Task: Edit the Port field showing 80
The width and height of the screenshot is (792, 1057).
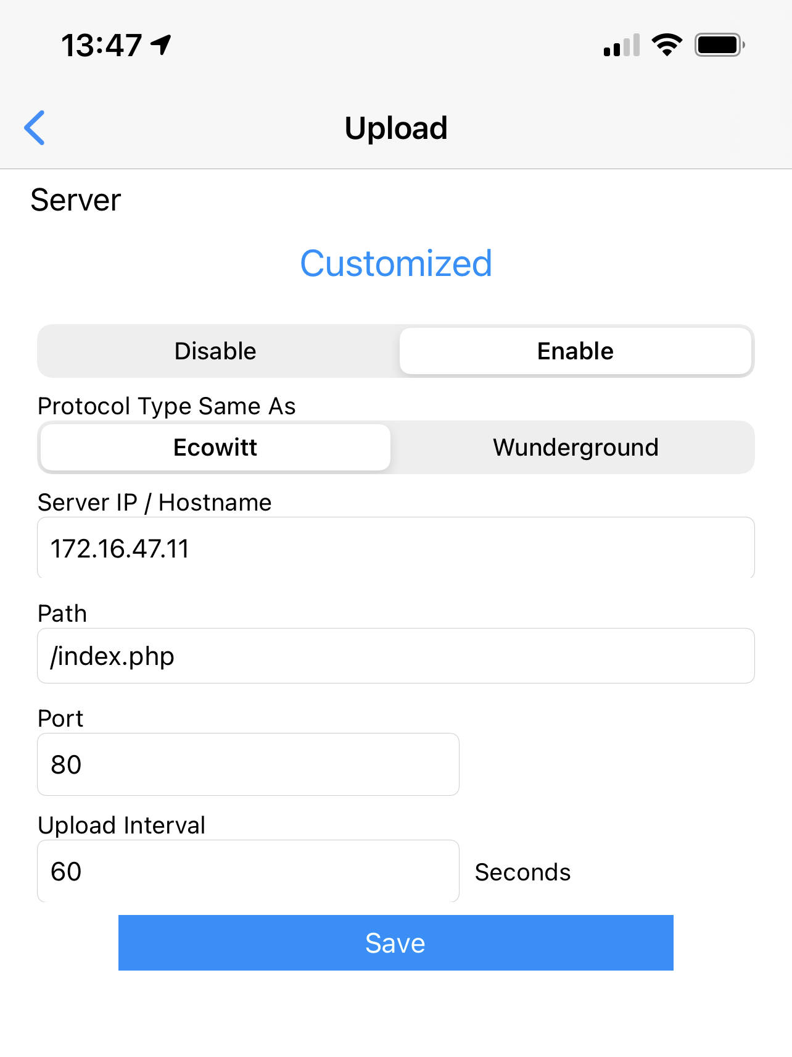Action: pyautogui.click(x=248, y=764)
